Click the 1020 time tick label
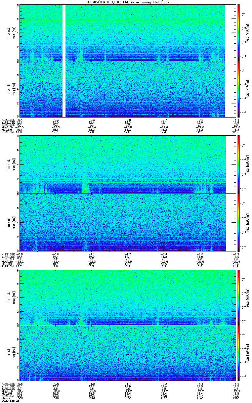 point(55,398)
